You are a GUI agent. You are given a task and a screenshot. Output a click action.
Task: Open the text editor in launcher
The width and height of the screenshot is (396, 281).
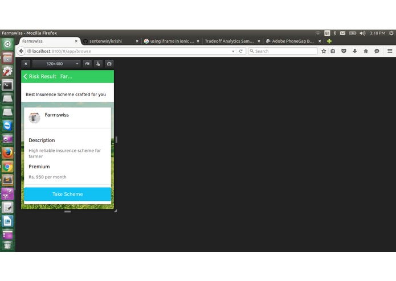pos(7,208)
